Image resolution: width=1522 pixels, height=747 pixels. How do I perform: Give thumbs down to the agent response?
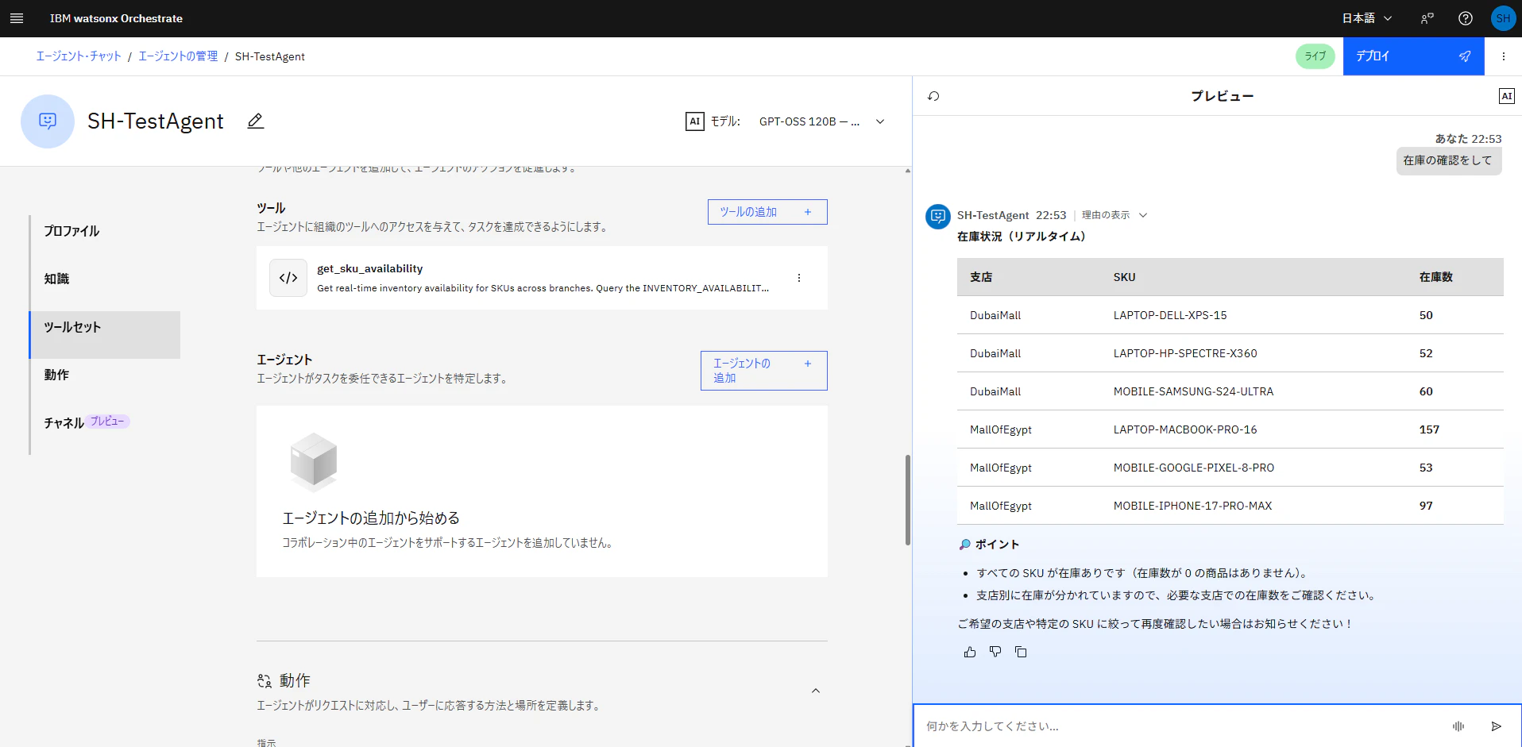[995, 652]
